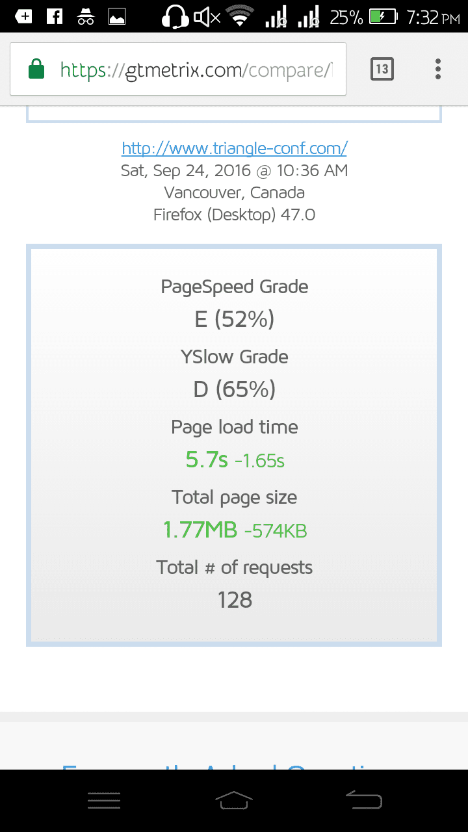Tap the green secure lock icon
The width and height of the screenshot is (468, 832).
coord(37,69)
